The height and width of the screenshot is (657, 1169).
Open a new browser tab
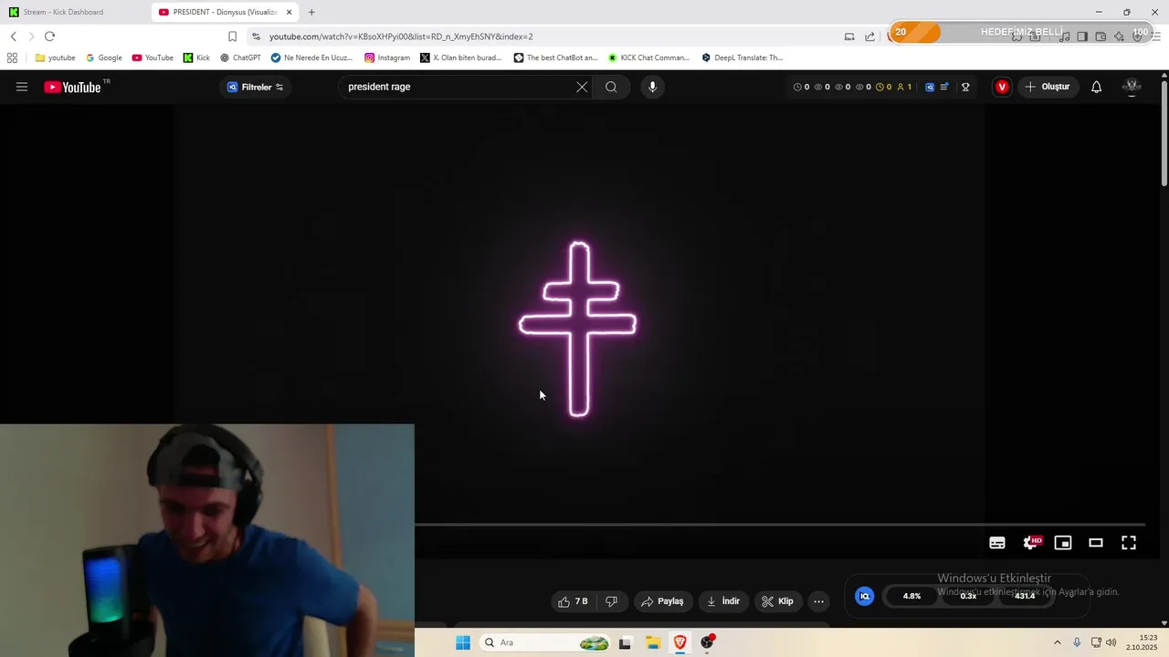pyautogui.click(x=311, y=12)
